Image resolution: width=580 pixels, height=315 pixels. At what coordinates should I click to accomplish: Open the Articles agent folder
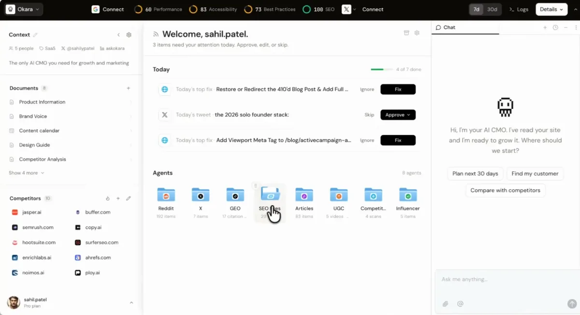304,203
